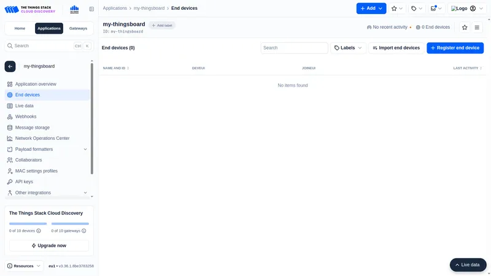Focus the sidebar Search field
Viewport: 491px width, 276px height.
pos(49,45)
